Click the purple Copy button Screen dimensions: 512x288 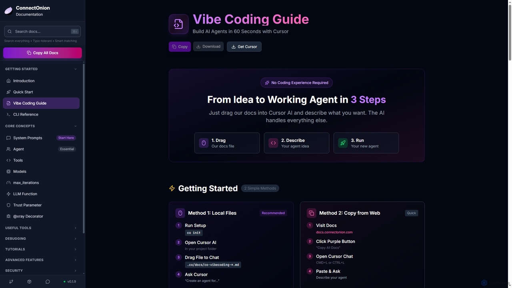click(x=180, y=47)
